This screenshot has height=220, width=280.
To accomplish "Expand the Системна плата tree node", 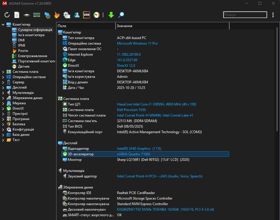I will coord(3,72).
